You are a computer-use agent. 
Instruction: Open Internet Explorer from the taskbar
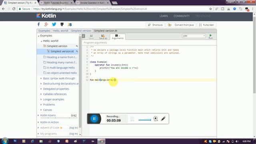(32, 141)
